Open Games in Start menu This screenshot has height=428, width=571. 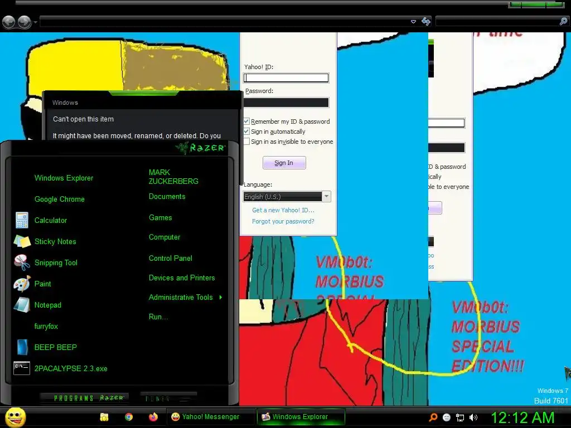click(x=160, y=218)
